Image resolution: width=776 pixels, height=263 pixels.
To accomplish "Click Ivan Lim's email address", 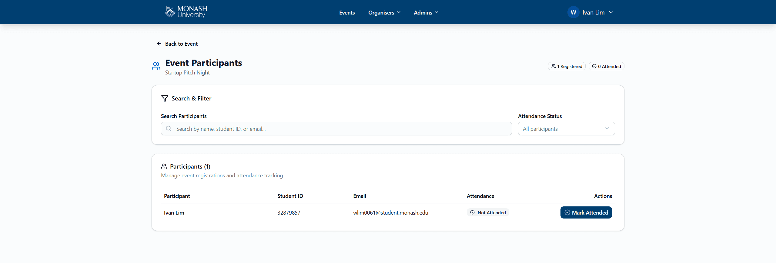I will pyautogui.click(x=390, y=213).
